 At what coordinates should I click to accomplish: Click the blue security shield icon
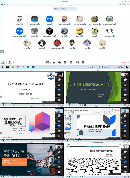[x=5, y=4]
